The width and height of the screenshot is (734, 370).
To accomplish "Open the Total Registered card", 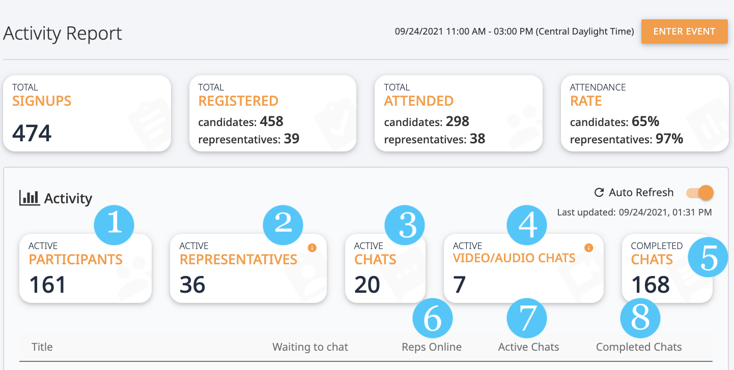I will tap(272, 113).
